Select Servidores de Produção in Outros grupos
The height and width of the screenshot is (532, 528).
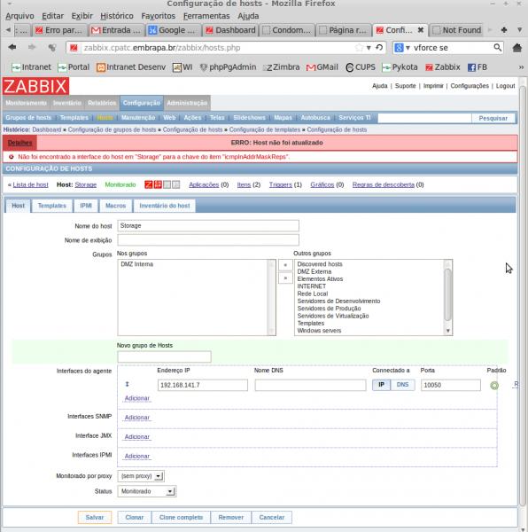pos(329,309)
